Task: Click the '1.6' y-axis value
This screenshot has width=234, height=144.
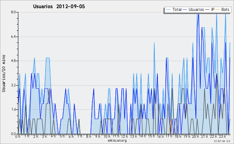Action: pos(13,110)
